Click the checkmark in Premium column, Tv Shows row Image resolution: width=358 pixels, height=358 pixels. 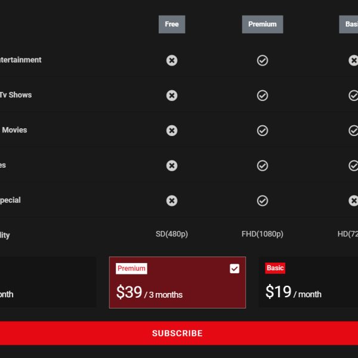(263, 95)
